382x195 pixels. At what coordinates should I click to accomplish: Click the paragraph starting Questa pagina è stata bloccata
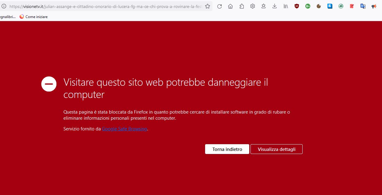click(x=177, y=115)
